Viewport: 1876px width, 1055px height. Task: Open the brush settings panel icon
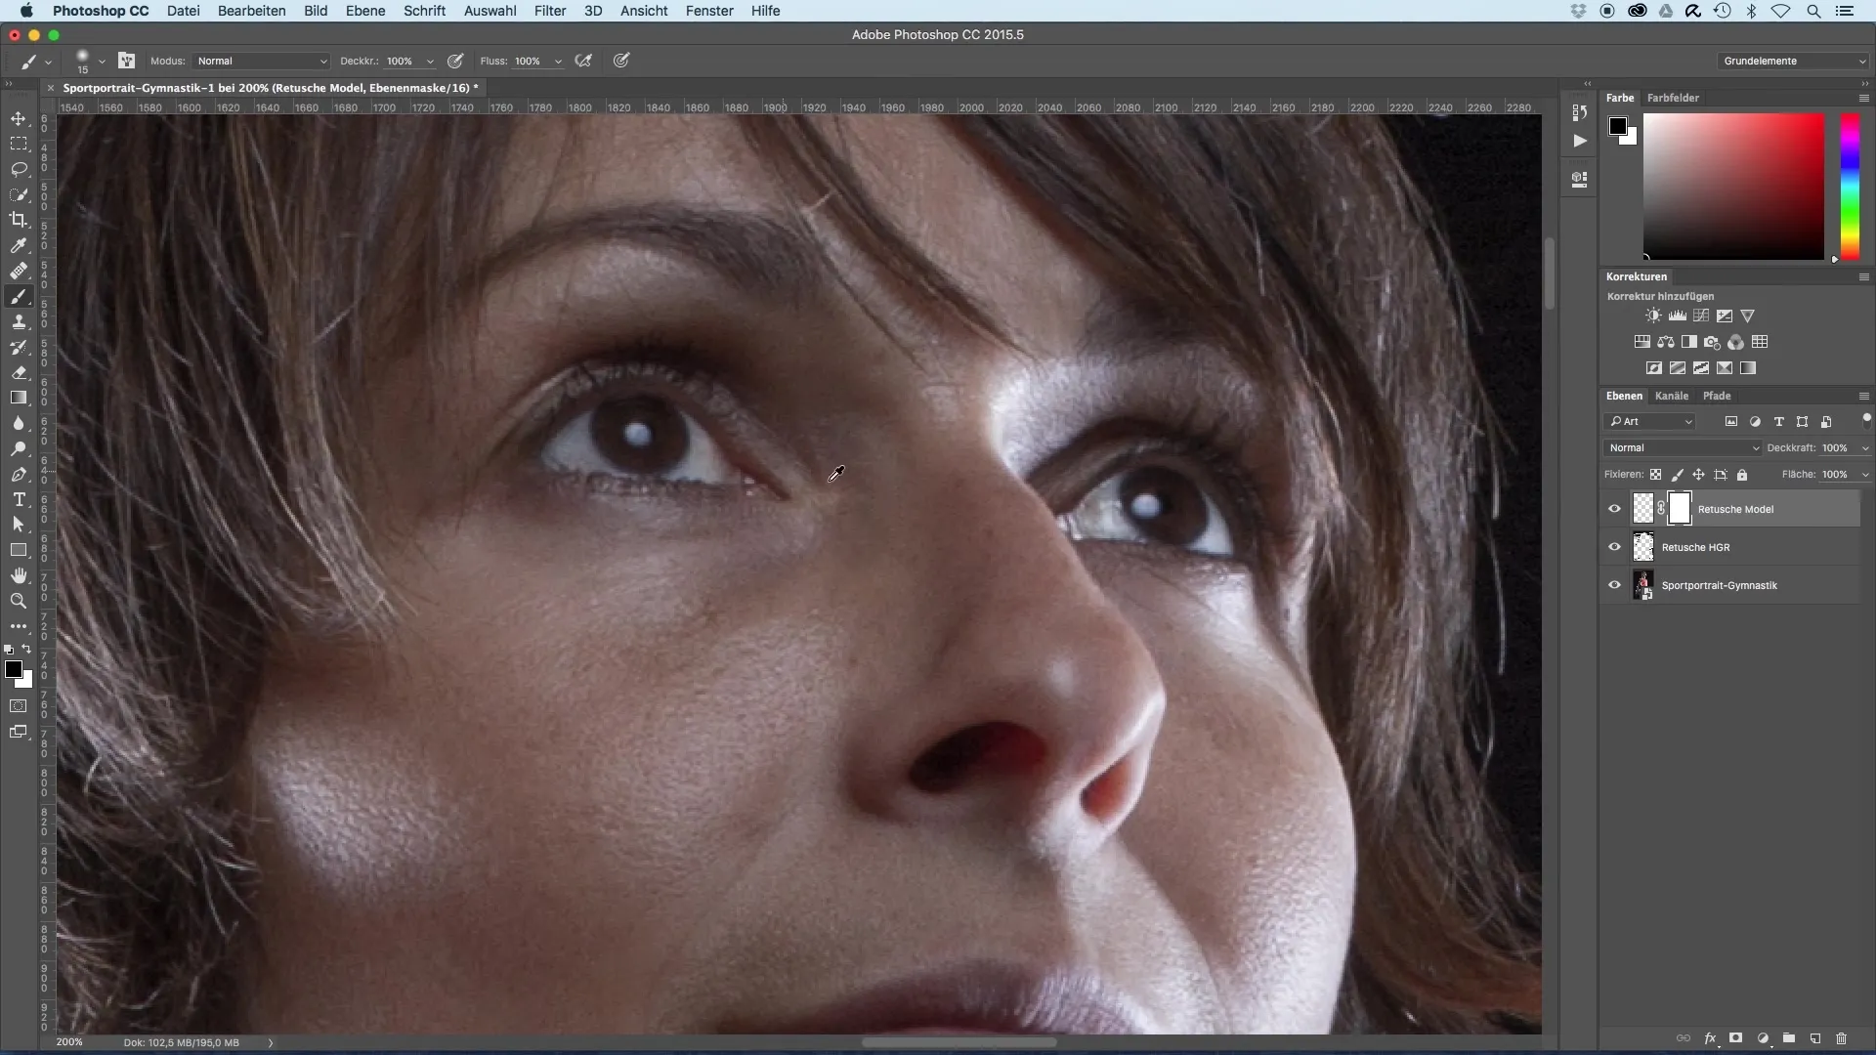pos(127,61)
